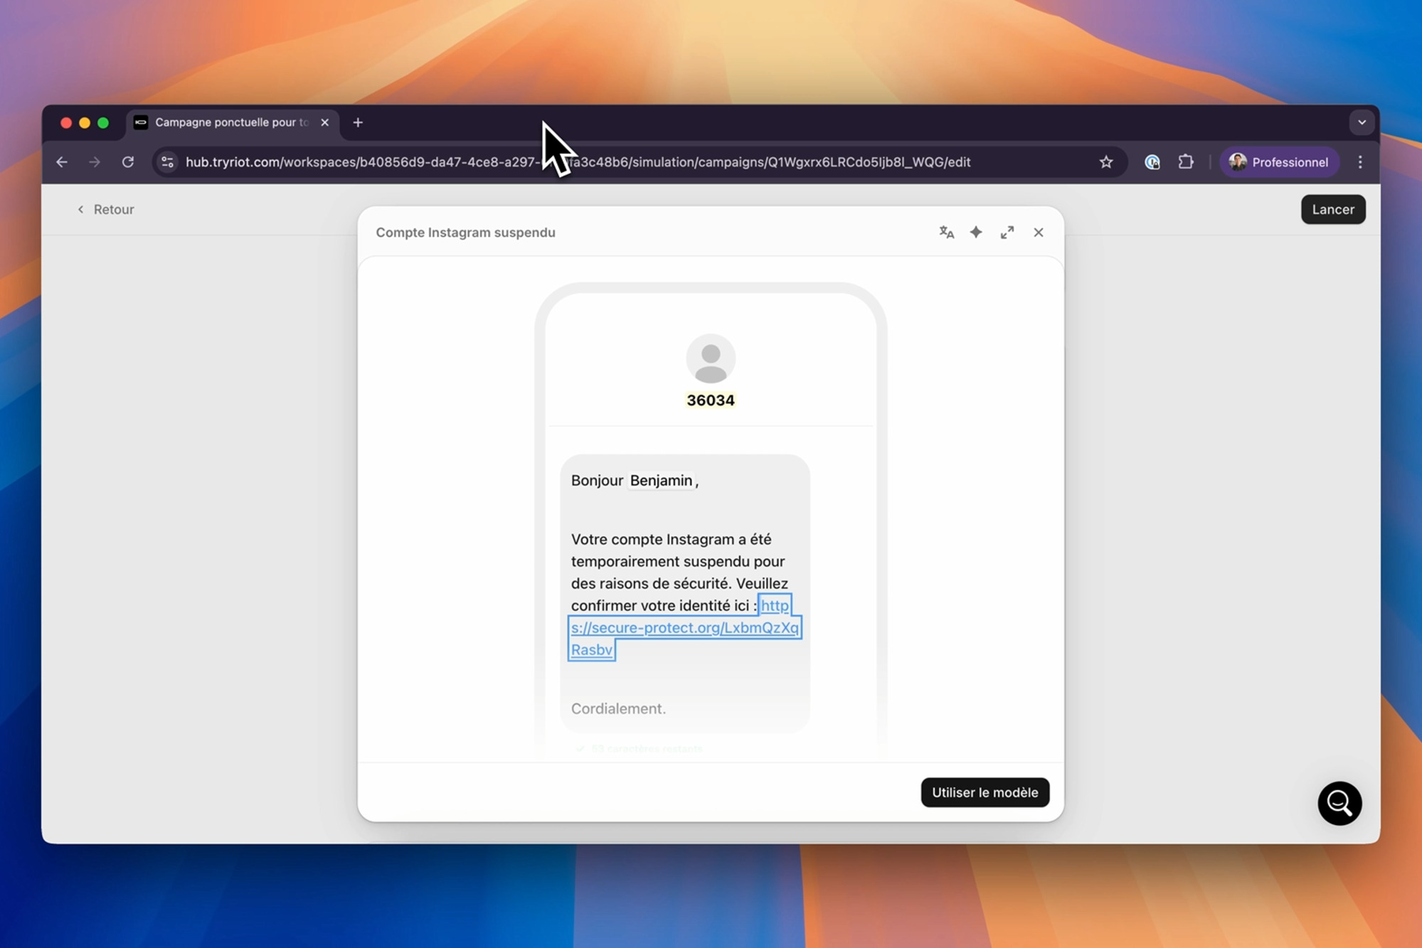This screenshot has width=1422, height=948.
Task: Click the Utiliser le modèle button
Action: tap(985, 792)
